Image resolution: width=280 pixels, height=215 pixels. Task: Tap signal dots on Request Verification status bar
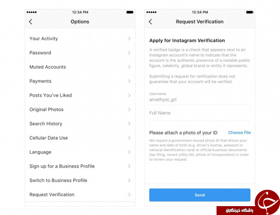point(151,12)
